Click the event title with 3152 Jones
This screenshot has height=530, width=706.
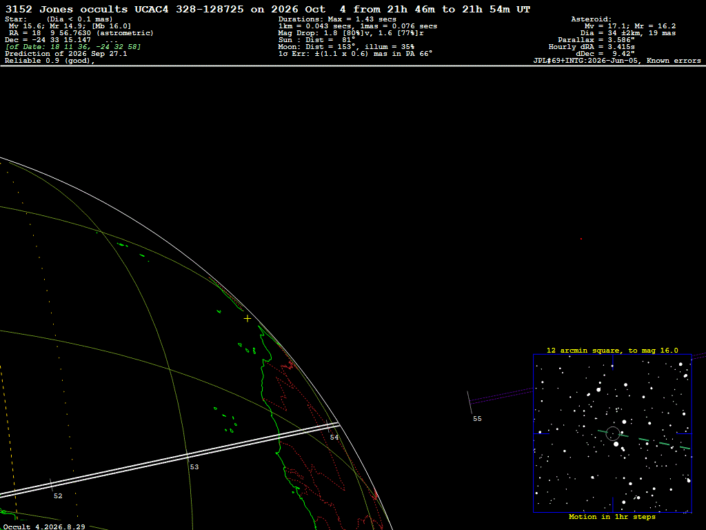click(268, 10)
